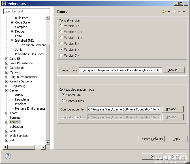The height and width of the screenshot is (164, 190).
Task: Click the type filter text field
Action: coord(26,11)
